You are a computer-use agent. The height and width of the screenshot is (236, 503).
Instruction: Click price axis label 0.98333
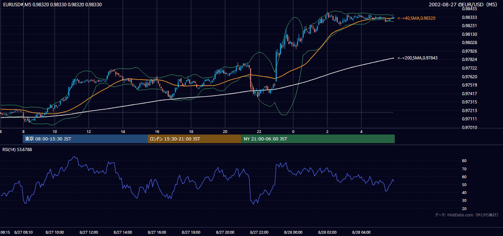click(x=469, y=17)
